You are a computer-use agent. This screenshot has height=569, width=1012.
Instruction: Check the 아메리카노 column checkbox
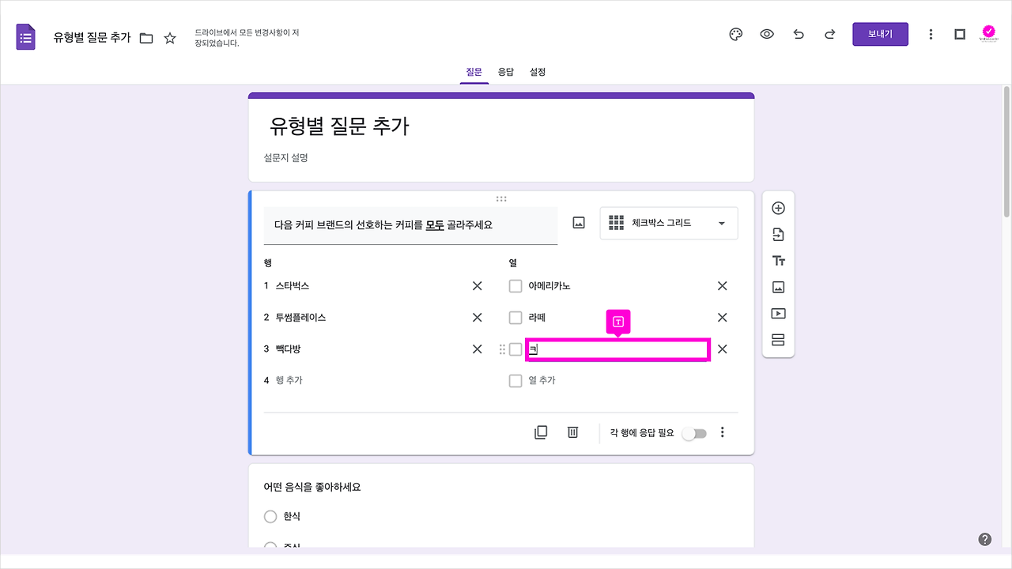tap(515, 285)
